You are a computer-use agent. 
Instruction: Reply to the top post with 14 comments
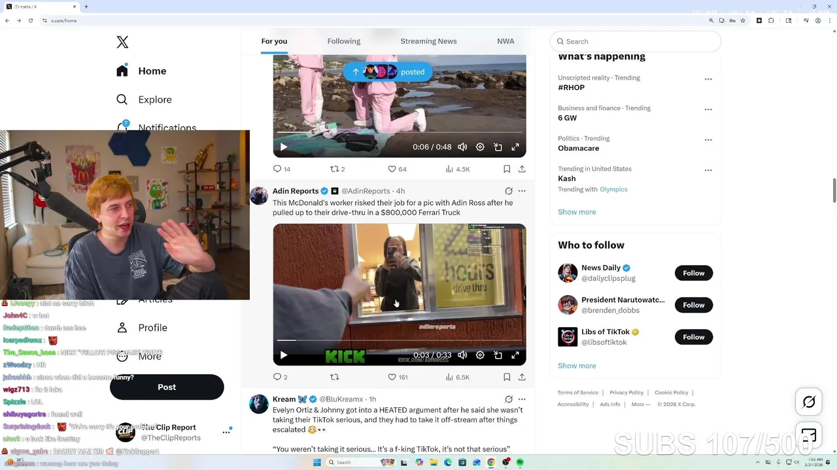point(282,169)
